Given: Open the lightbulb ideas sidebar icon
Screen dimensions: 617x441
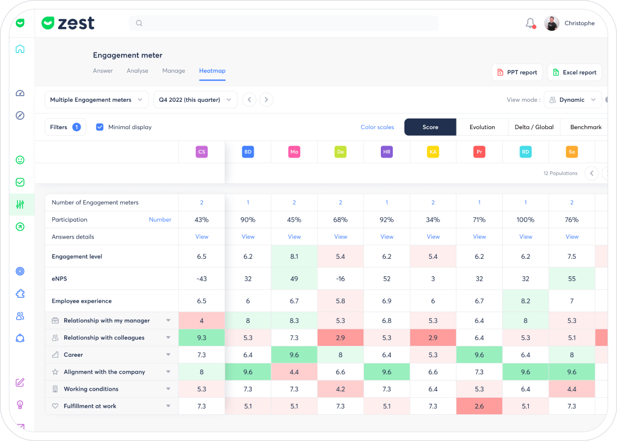Looking at the screenshot, I should click(20, 404).
